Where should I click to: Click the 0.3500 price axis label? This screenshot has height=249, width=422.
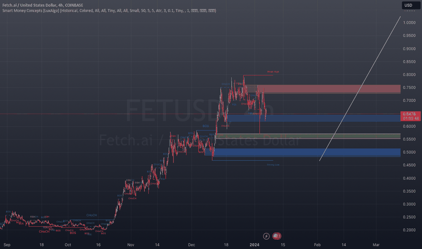pos(409,191)
